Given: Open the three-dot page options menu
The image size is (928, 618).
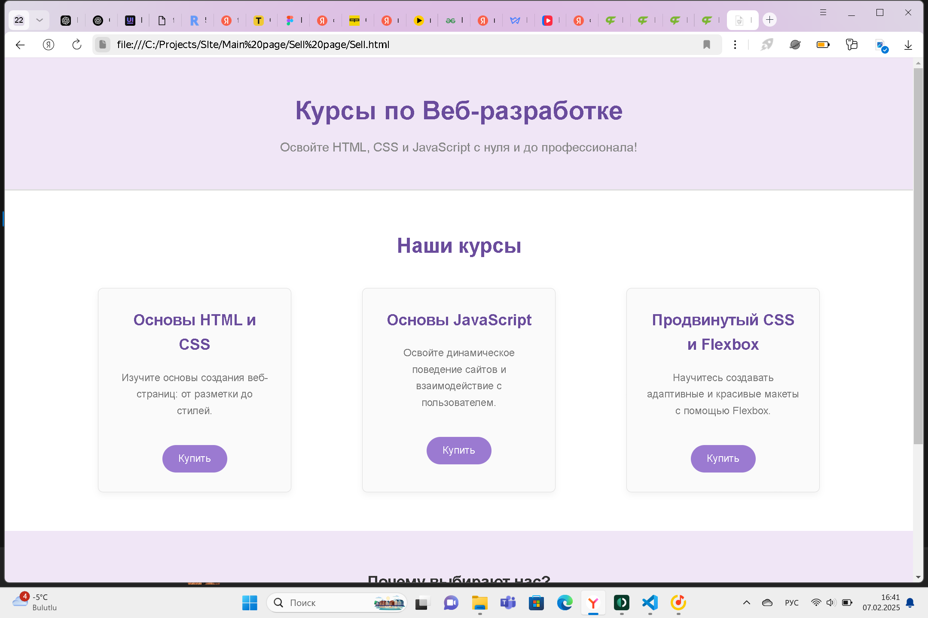Looking at the screenshot, I should (x=735, y=45).
